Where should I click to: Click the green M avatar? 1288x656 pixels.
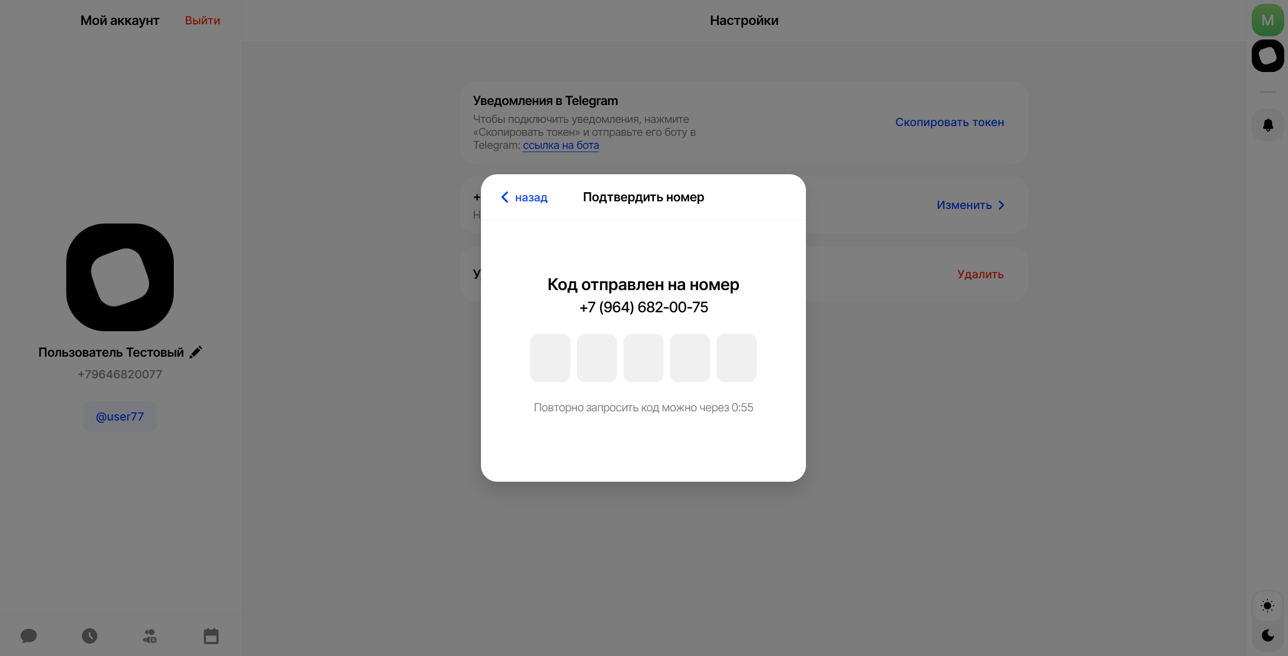click(1267, 20)
